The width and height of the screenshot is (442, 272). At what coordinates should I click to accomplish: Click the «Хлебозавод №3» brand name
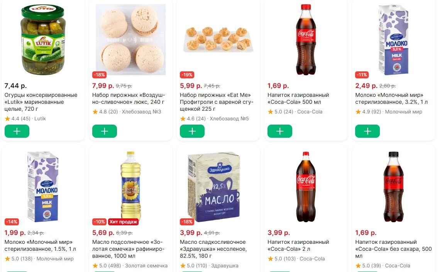tap(141, 112)
